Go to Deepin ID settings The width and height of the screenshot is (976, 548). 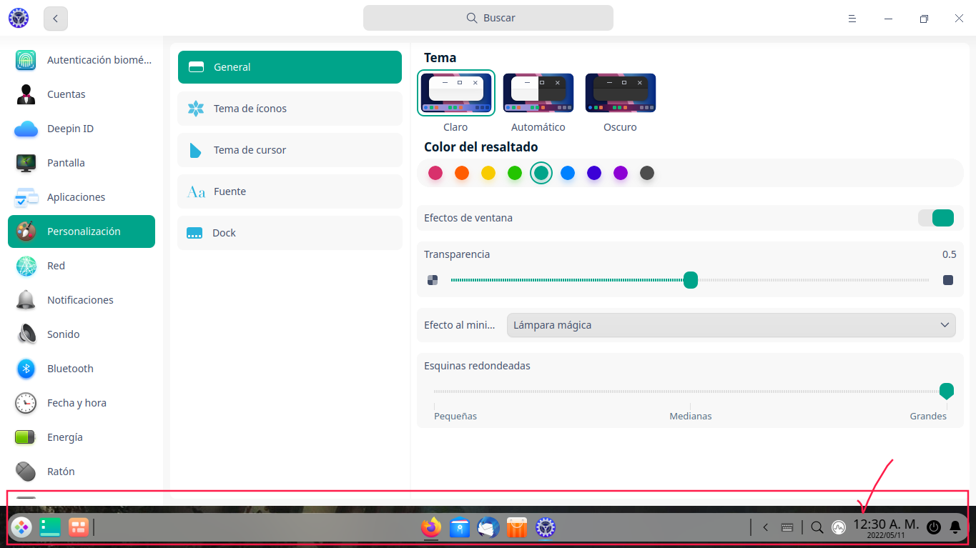(82, 129)
